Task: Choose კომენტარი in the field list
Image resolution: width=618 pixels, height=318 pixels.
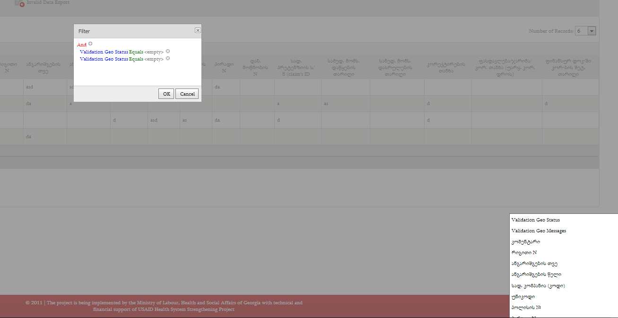Action: point(525,242)
